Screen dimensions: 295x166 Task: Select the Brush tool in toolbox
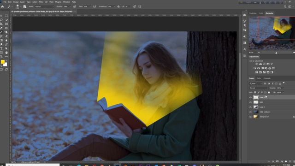coord(1,32)
